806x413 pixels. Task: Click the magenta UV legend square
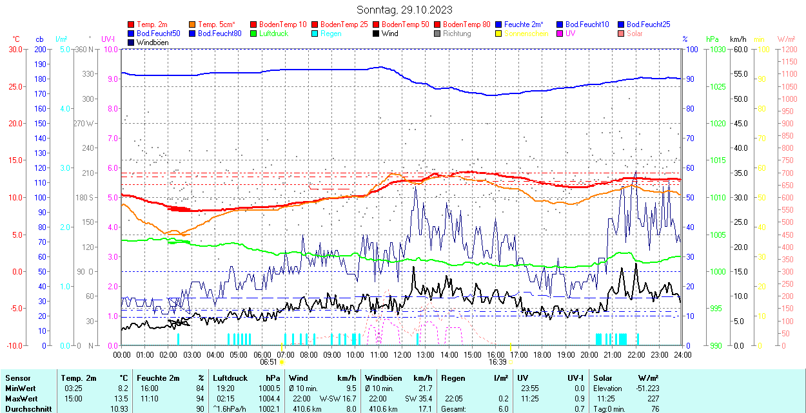pos(560,34)
